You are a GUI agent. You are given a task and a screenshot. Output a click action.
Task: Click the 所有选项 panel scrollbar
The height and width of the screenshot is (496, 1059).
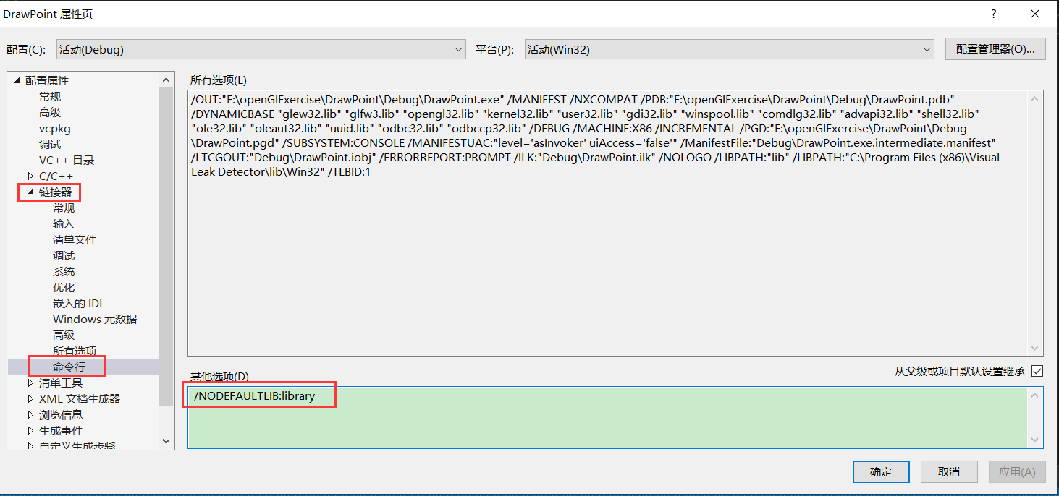pyautogui.click(x=1036, y=217)
